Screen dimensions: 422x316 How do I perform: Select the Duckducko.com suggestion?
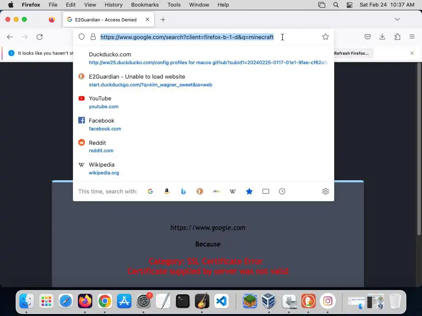point(204,58)
